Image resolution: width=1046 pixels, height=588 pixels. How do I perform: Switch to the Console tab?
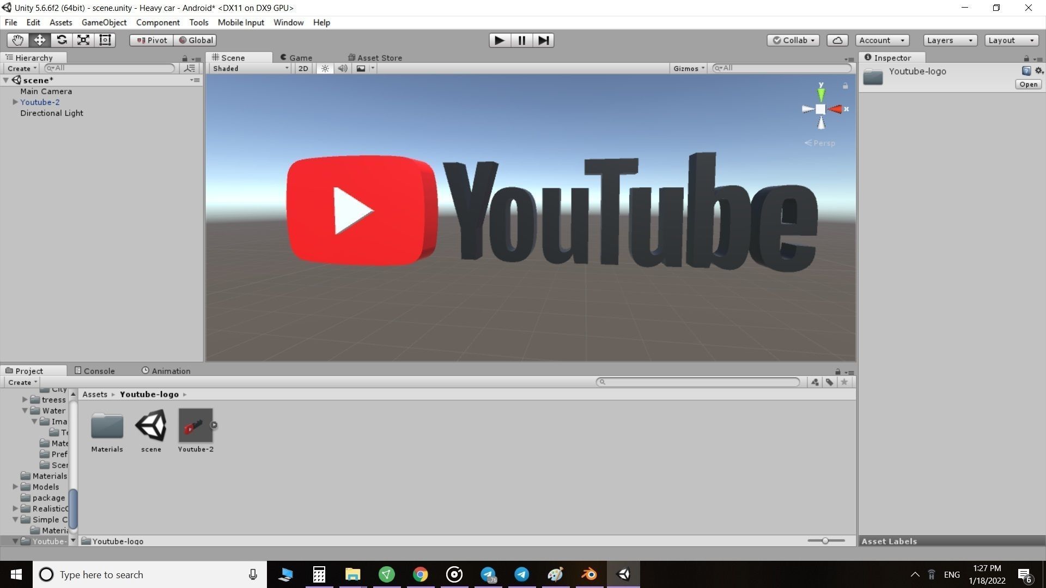pyautogui.click(x=94, y=371)
